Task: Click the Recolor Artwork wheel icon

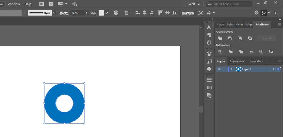Action: coord(116,13)
